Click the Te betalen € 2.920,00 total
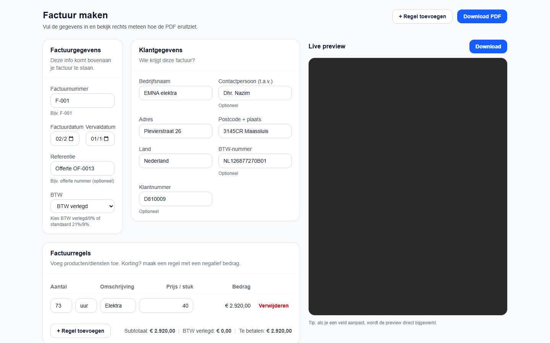This screenshot has height=343, width=550. tap(265, 331)
